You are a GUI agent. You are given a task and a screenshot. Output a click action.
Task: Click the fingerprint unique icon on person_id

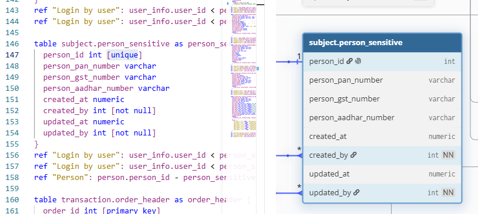coord(358,62)
